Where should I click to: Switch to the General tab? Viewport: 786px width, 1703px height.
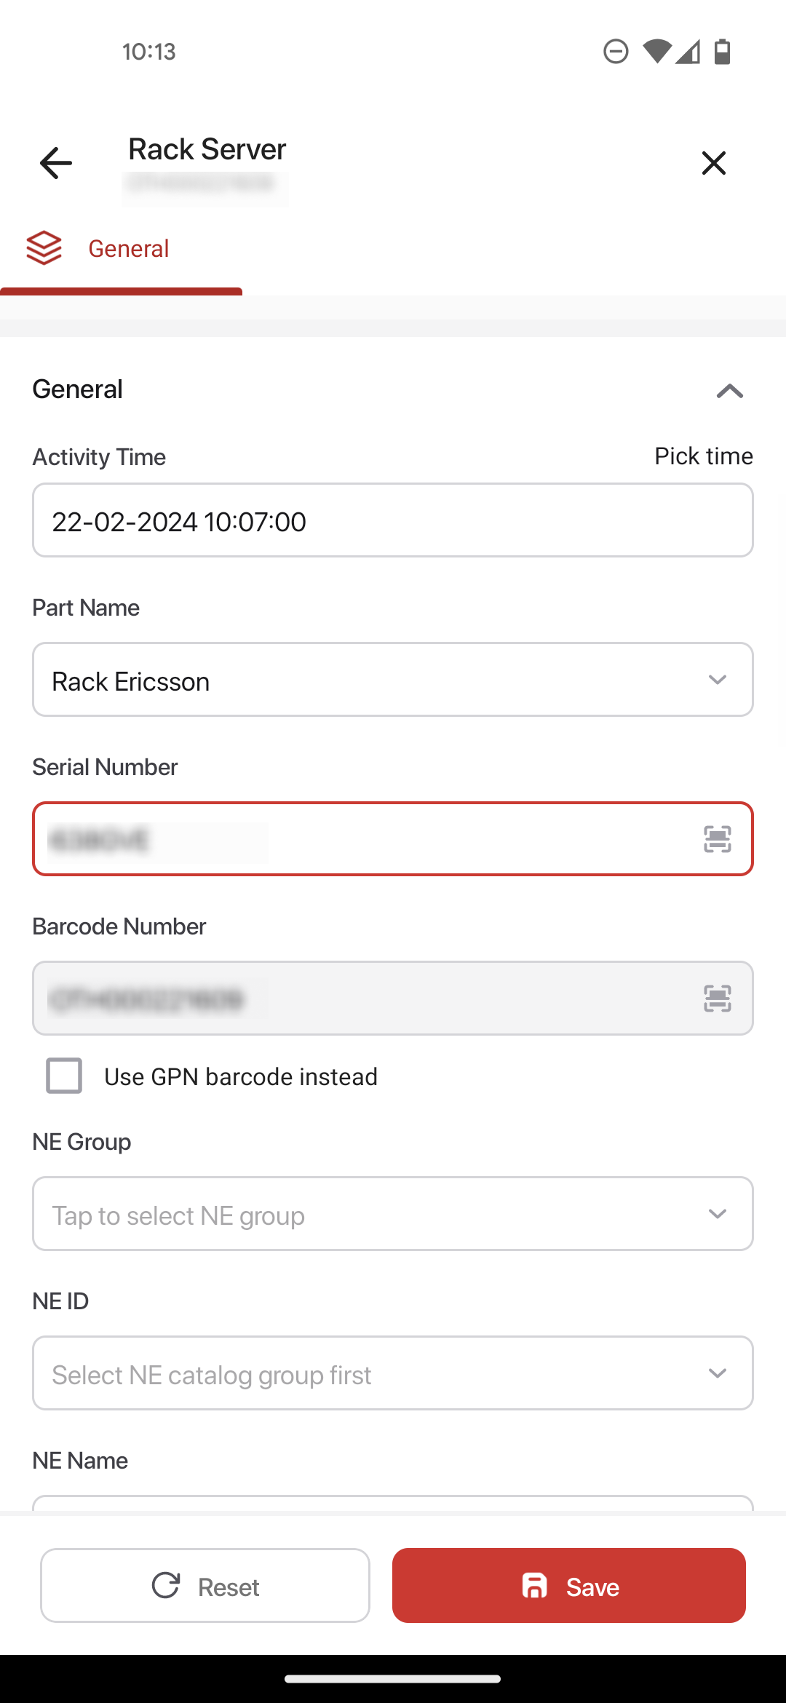click(121, 250)
